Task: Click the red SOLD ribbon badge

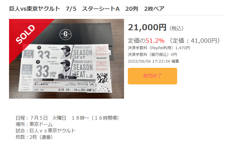Action: tap(25, 34)
